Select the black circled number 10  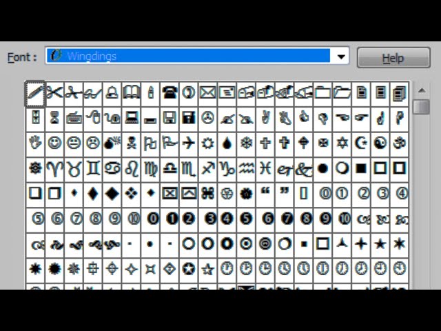click(344, 219)
